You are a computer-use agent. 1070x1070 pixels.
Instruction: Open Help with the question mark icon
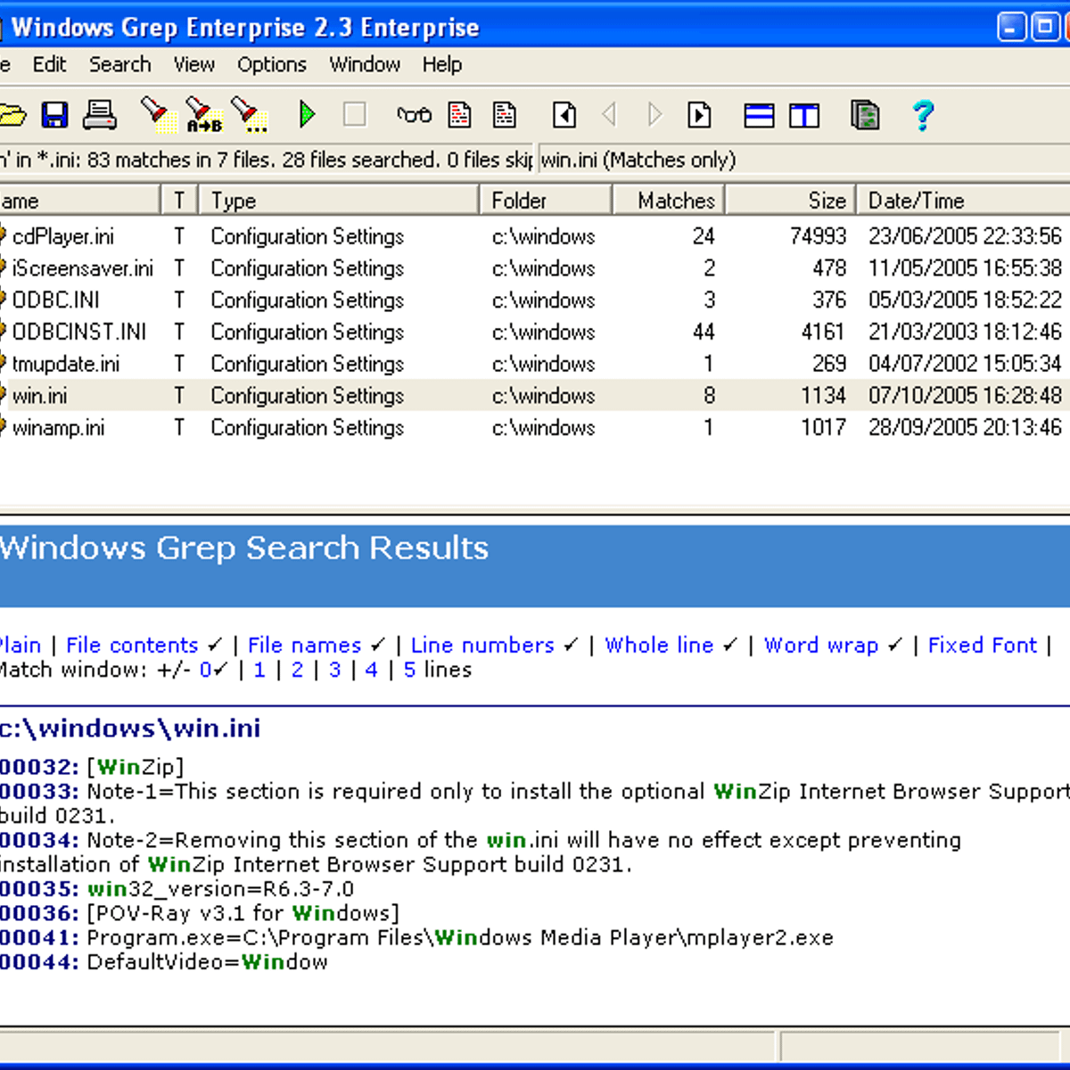click(x=923, y=114)
